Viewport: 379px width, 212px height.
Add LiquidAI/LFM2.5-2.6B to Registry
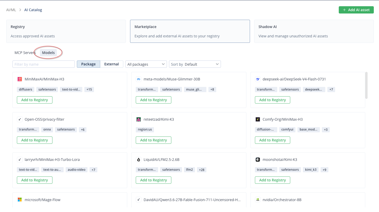pos(154,180)
